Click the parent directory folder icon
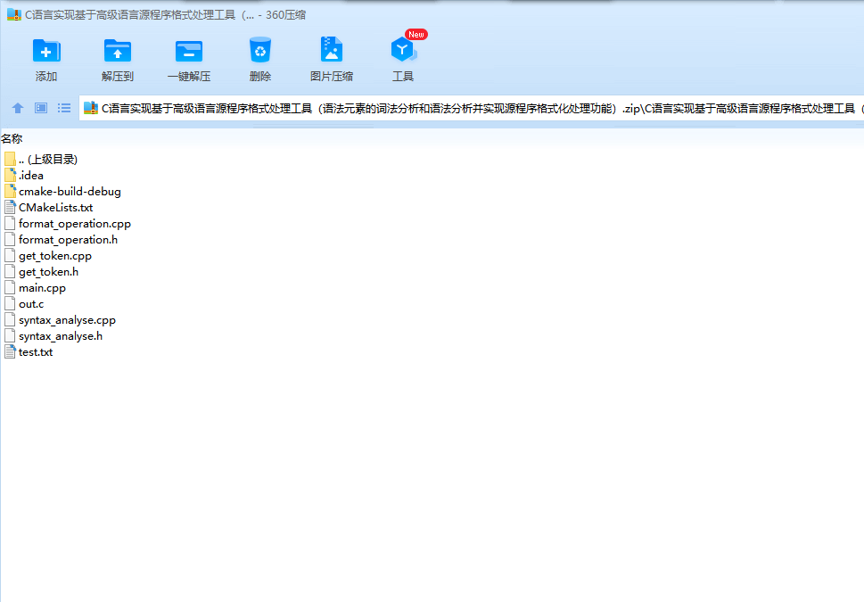The image size is (864, 602). coord(10,160)
